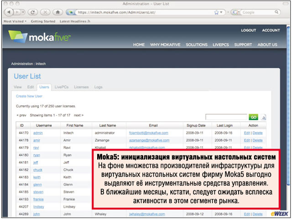Image resolution: width=292 pixels, height=219 pixels.
Task: Open the ravi username link
Action: (36, 148)
